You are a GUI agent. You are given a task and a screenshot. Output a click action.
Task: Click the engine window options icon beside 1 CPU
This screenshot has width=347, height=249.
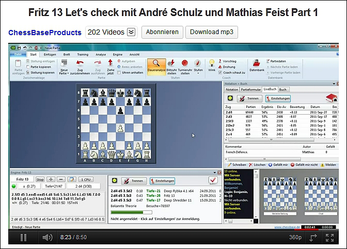click(72, 179)
